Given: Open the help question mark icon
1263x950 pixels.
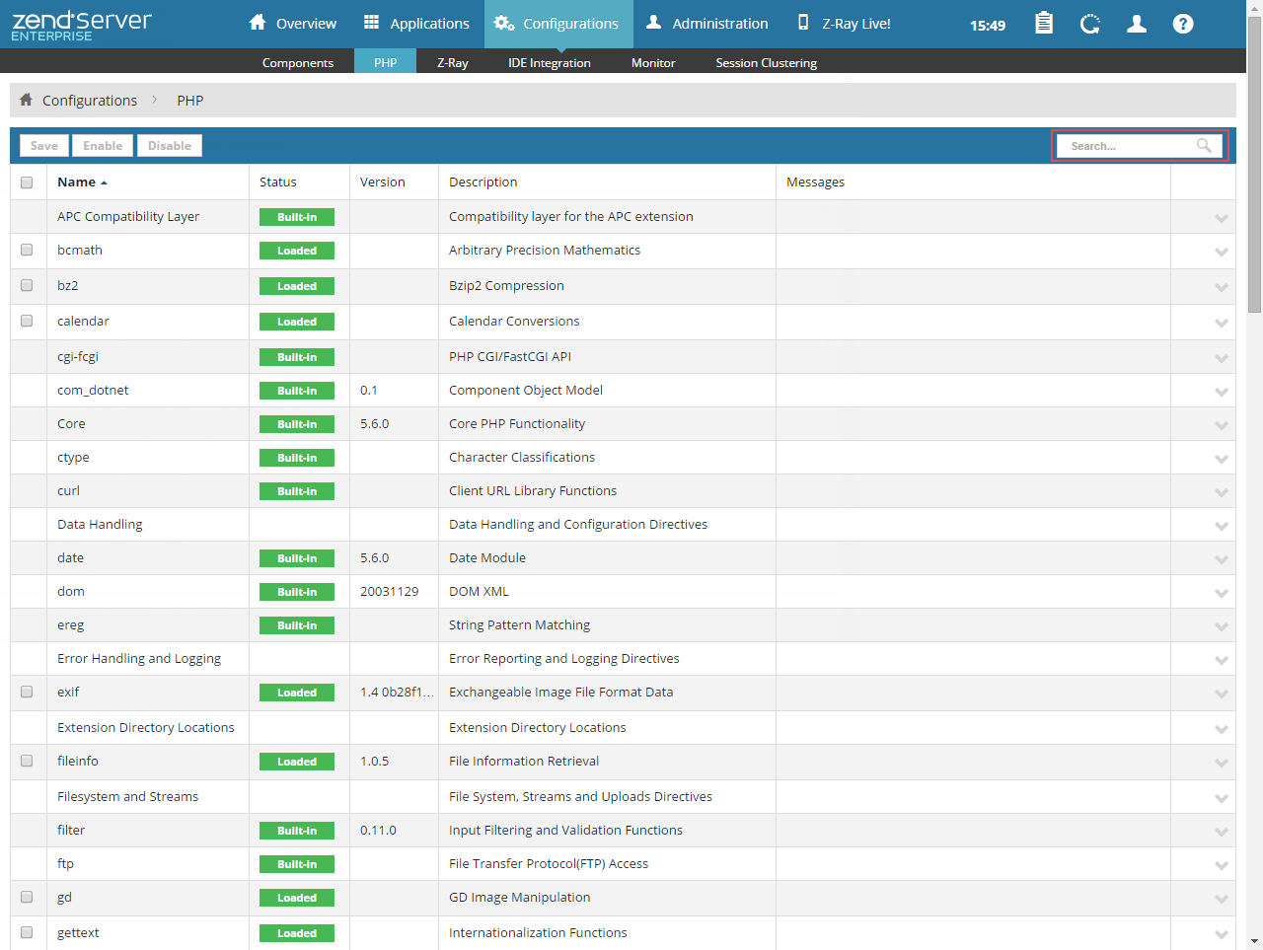Looking at the screenshot, I should coord(1183,24).
